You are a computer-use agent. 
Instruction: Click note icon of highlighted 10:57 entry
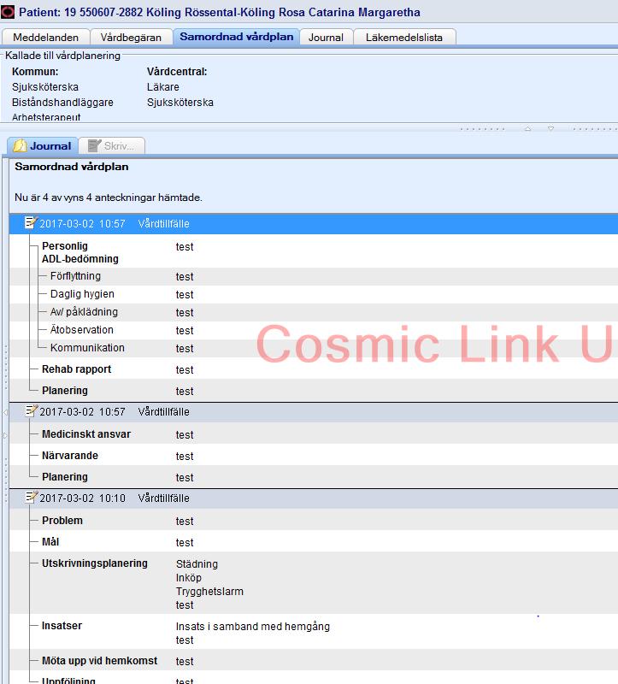click(31, 222)
